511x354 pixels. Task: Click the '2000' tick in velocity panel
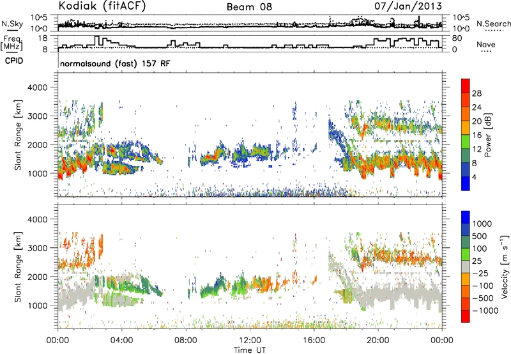tap(37, 277)
